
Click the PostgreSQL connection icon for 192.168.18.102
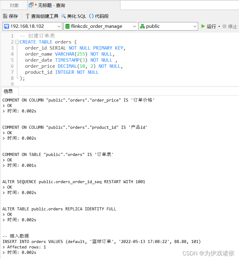coord(7,26)
